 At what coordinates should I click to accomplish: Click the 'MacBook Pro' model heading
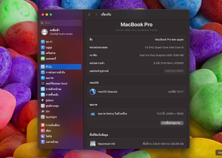[136, 25]
